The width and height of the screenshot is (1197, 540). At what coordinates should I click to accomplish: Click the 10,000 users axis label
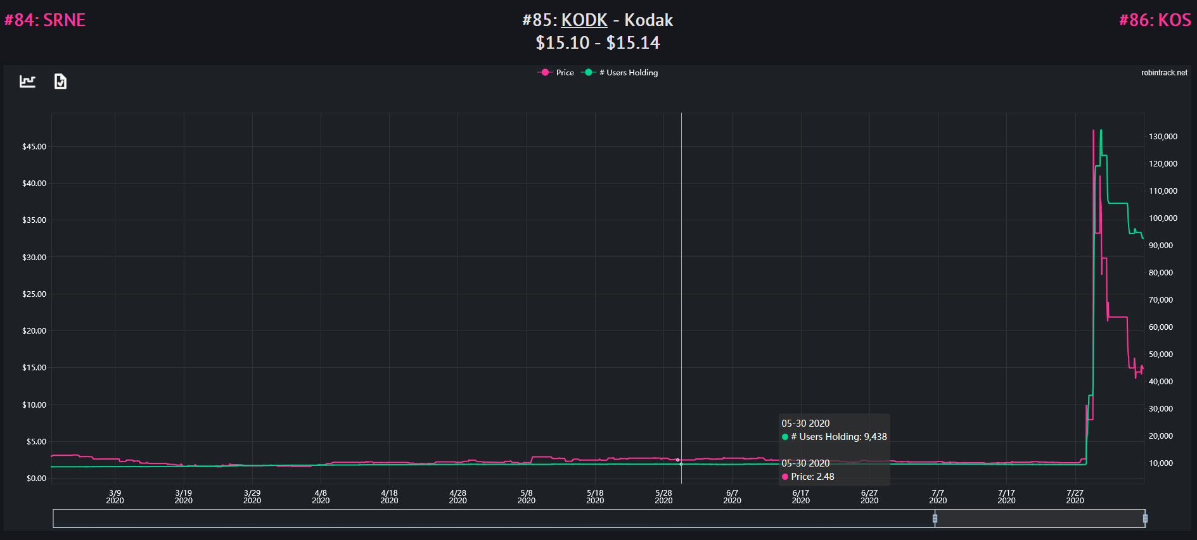coord(1161,463)
